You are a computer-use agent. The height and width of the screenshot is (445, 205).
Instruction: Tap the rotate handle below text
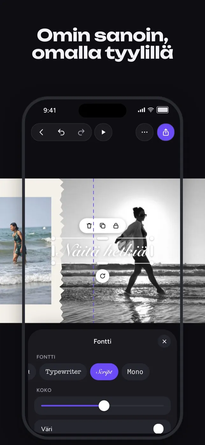[102, 276]
